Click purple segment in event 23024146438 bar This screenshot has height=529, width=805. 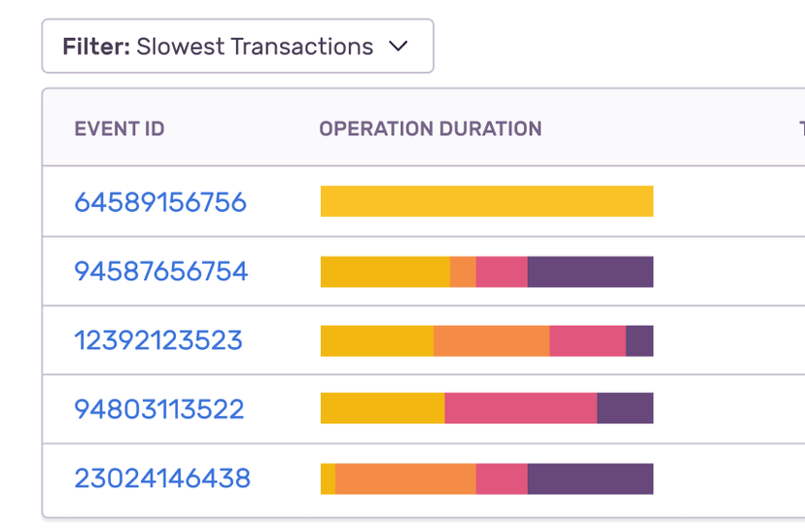[x=590, y=478]
